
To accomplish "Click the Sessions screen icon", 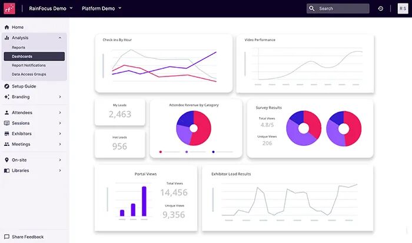I will (x=7, y=123).
